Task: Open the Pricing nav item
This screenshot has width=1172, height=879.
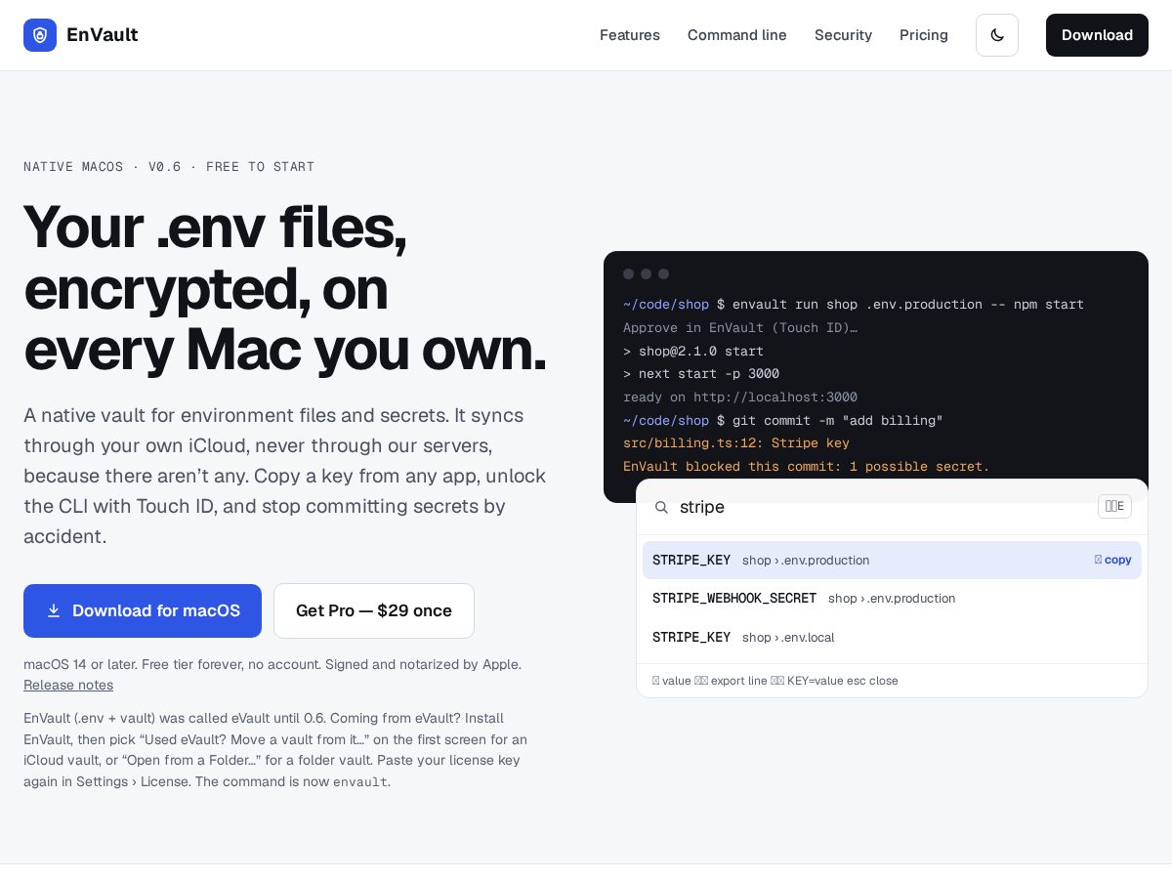Action: click(924, 35)
